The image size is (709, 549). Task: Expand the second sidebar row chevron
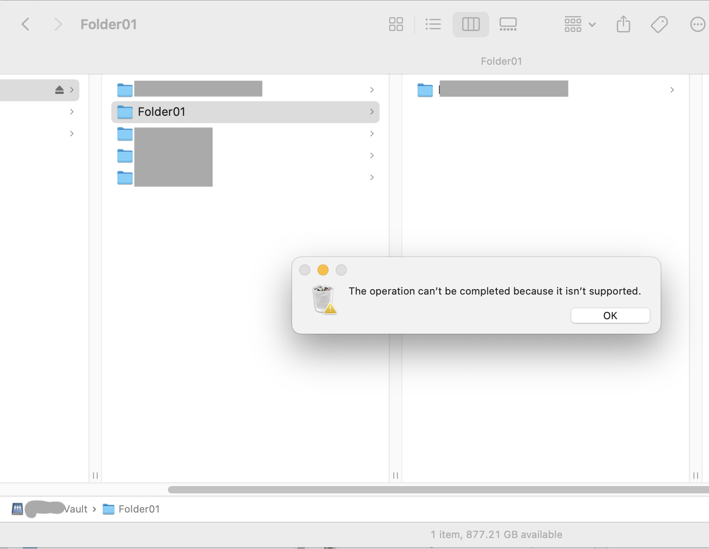point(72,112)
